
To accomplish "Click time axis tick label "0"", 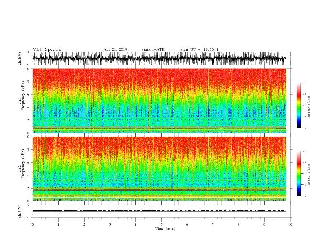I will pyautogui.click(x=33, y=224).
